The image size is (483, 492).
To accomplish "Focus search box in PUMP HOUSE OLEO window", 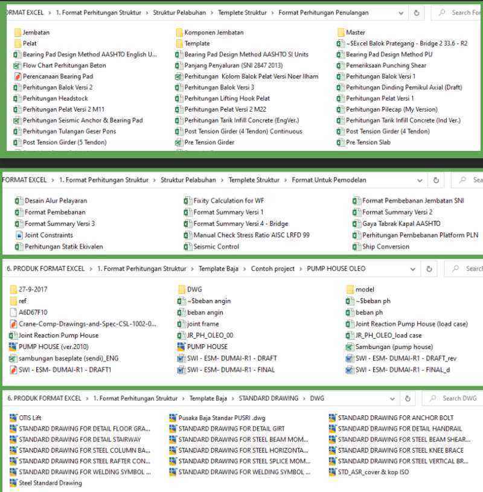I will [x=464, y=269].
